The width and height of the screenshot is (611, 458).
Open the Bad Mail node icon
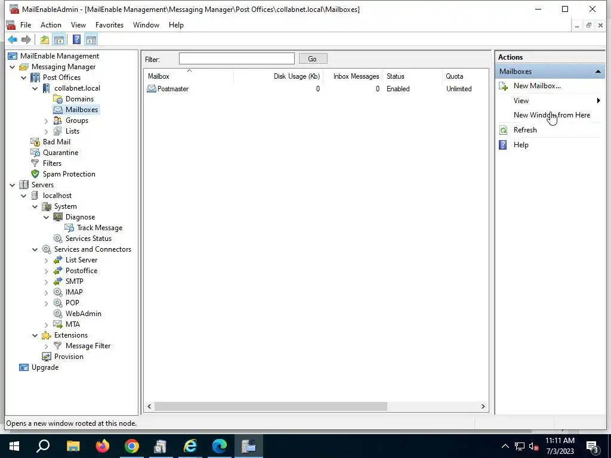click(35, 142)
